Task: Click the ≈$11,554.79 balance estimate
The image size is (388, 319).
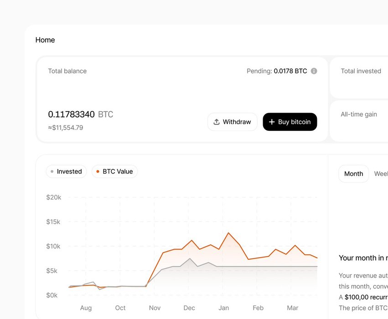Action: (x=66, y=128)
